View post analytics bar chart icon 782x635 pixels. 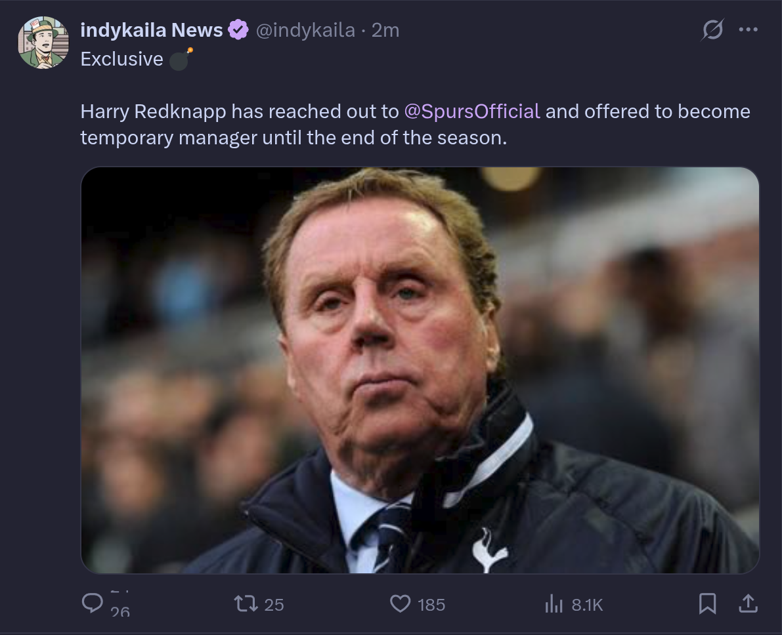pos(554,604)
